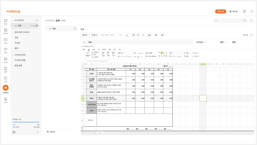257x145 pixels.
Task: Select 드라이브 현황 menu item
Action: 20,60
